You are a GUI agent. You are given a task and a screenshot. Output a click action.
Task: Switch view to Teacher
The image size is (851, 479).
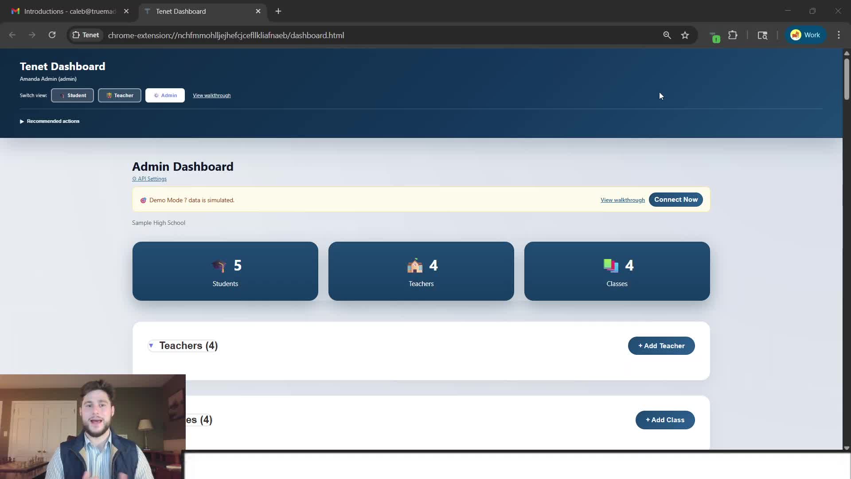pos(120,95)
